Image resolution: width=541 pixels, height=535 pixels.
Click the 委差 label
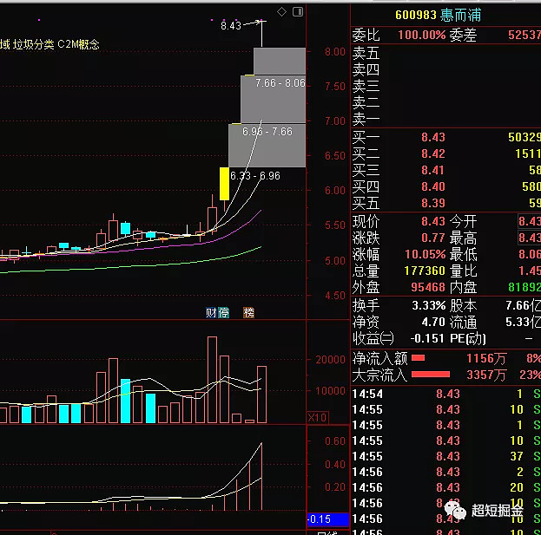[463, 35]
